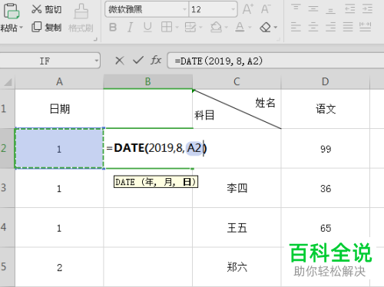Screen dimensions: 384x287
Task: Click cell C1 diagonal header 姓名
Action: 237,109
